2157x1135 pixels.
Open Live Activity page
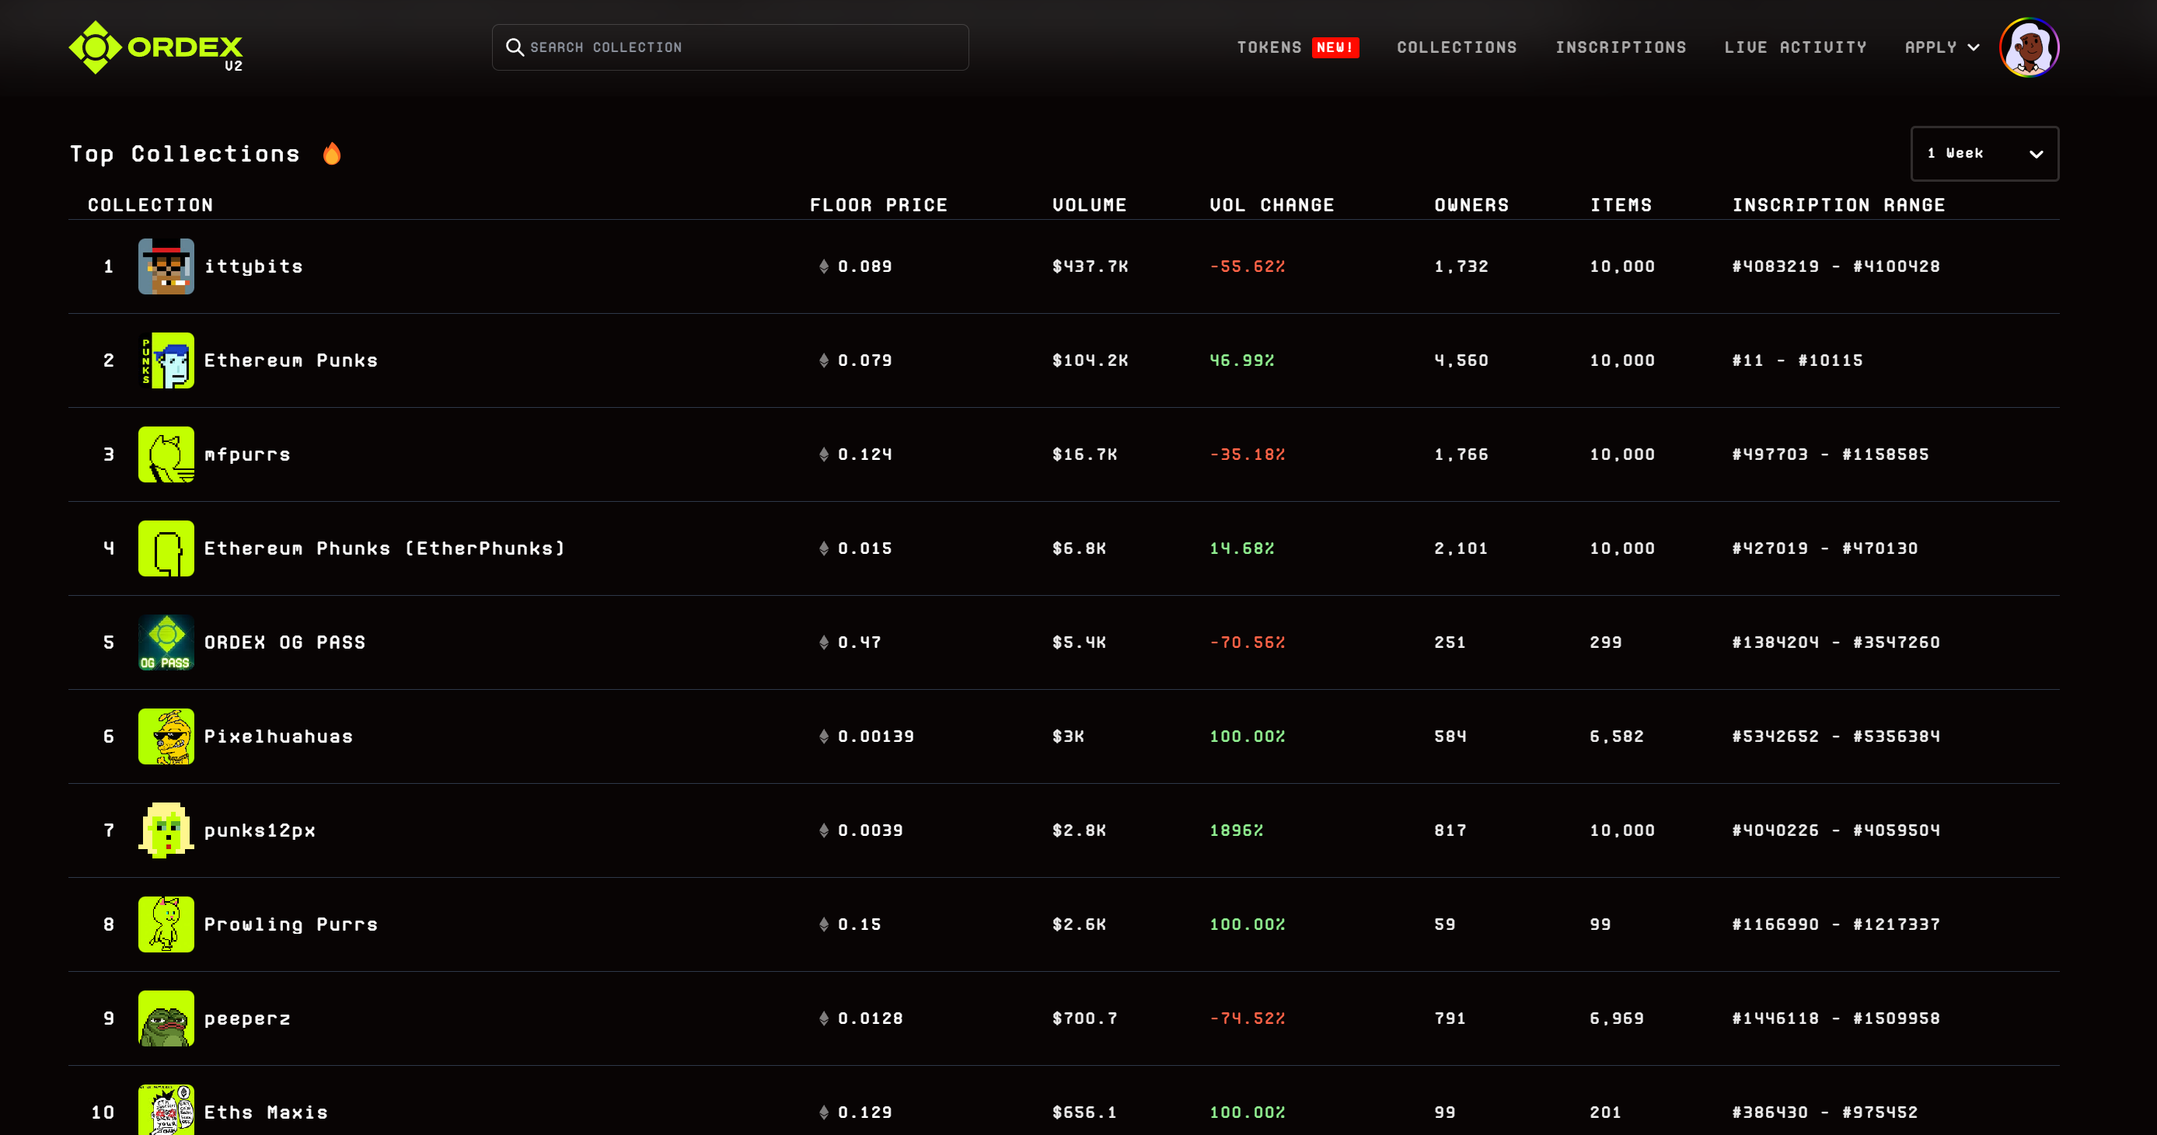tap(1796, 47)
